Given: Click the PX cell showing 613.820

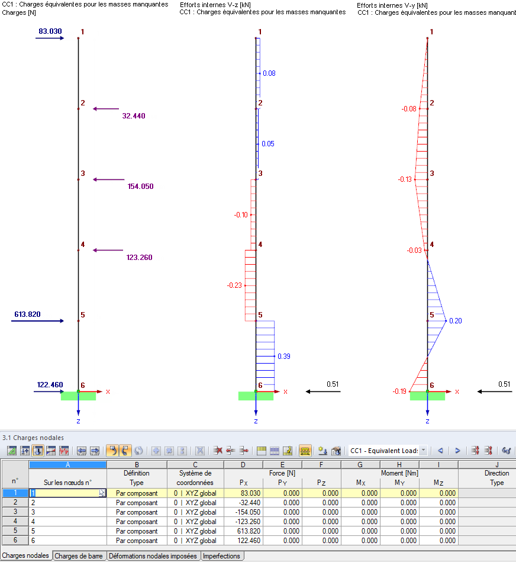Looking at the screenshot, I should tap(243, 531).
